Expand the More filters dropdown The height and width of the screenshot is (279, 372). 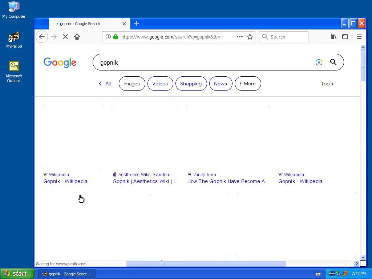click(248, 84)
